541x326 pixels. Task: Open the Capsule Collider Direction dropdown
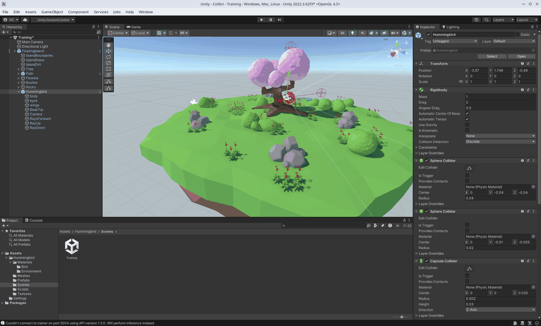pyautogui.click(x=500, y=310)
